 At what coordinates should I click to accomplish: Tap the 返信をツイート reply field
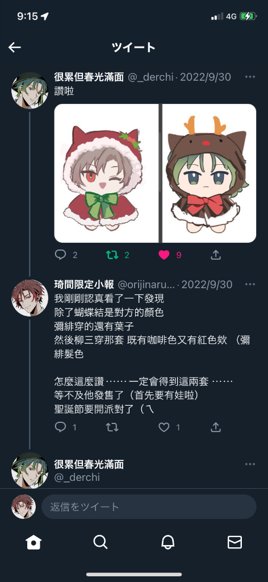click(149, 506)
